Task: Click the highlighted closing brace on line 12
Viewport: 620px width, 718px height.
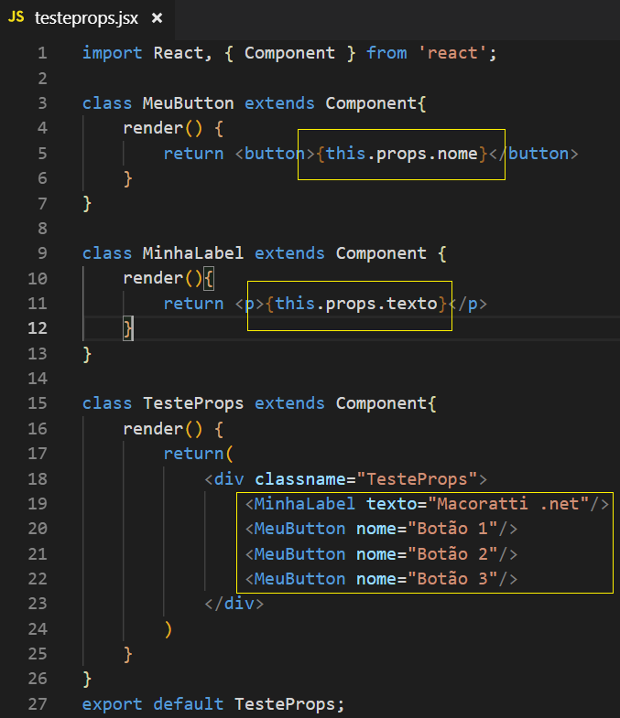Action: coord(128,328)
